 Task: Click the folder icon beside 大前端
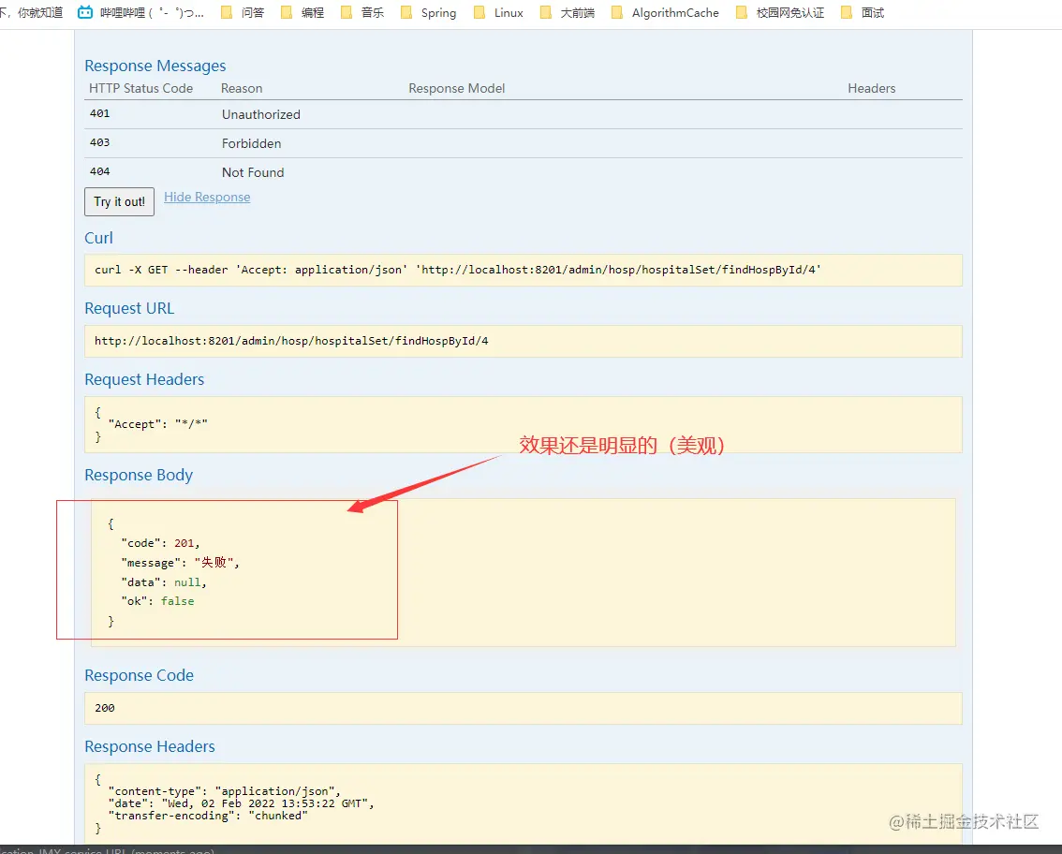[546, 12]
